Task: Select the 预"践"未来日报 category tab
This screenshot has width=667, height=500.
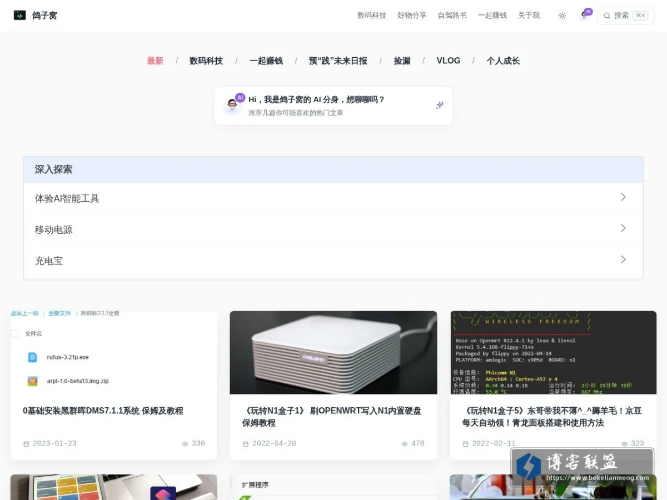Action: pyautogui.click(x=338, y=61)
